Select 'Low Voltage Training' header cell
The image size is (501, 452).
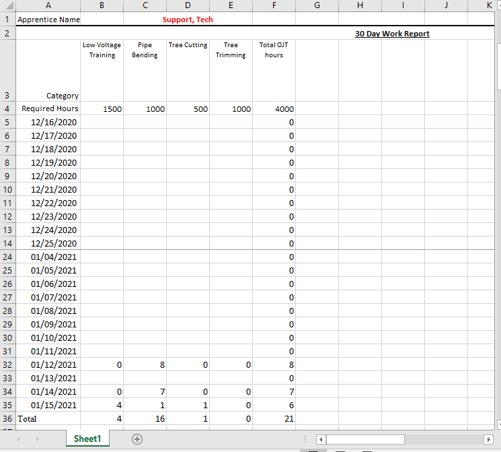(102, 71)
